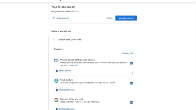Viewport: 196px width, 110px height.
Task: Click the 'Products' heading
Action: [x=59, y=49]
